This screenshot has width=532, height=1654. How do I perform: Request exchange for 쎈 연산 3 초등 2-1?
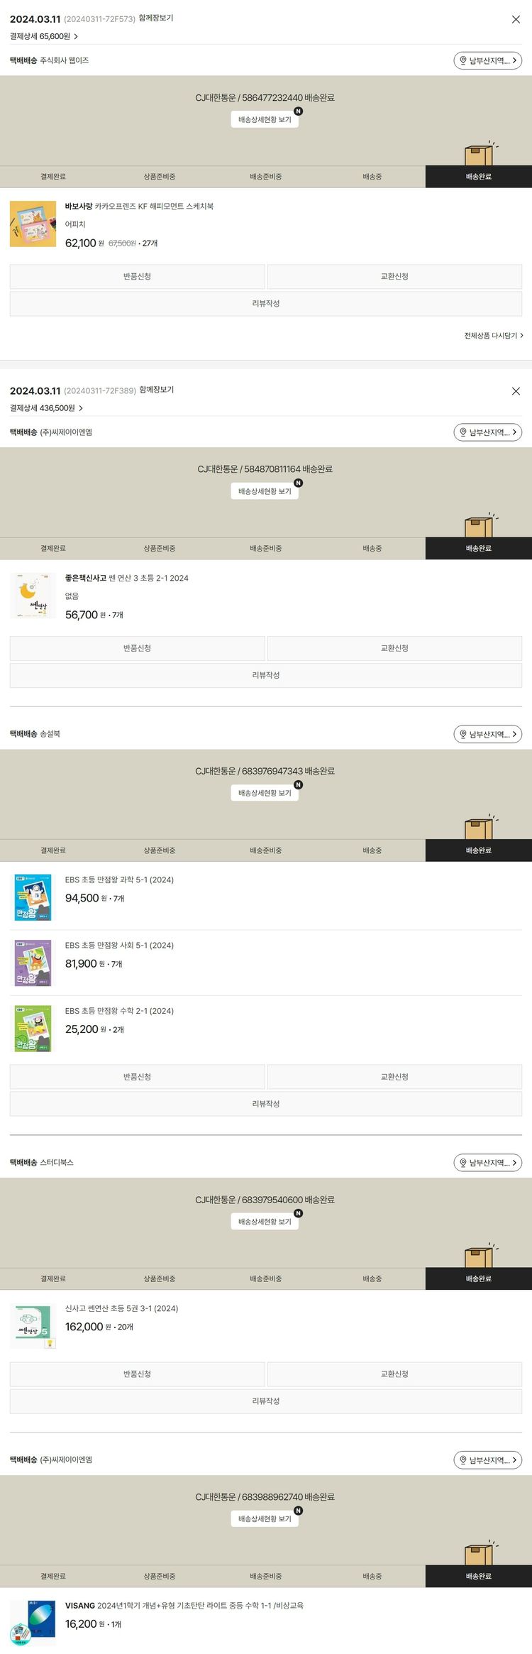(x=394, y=648)
